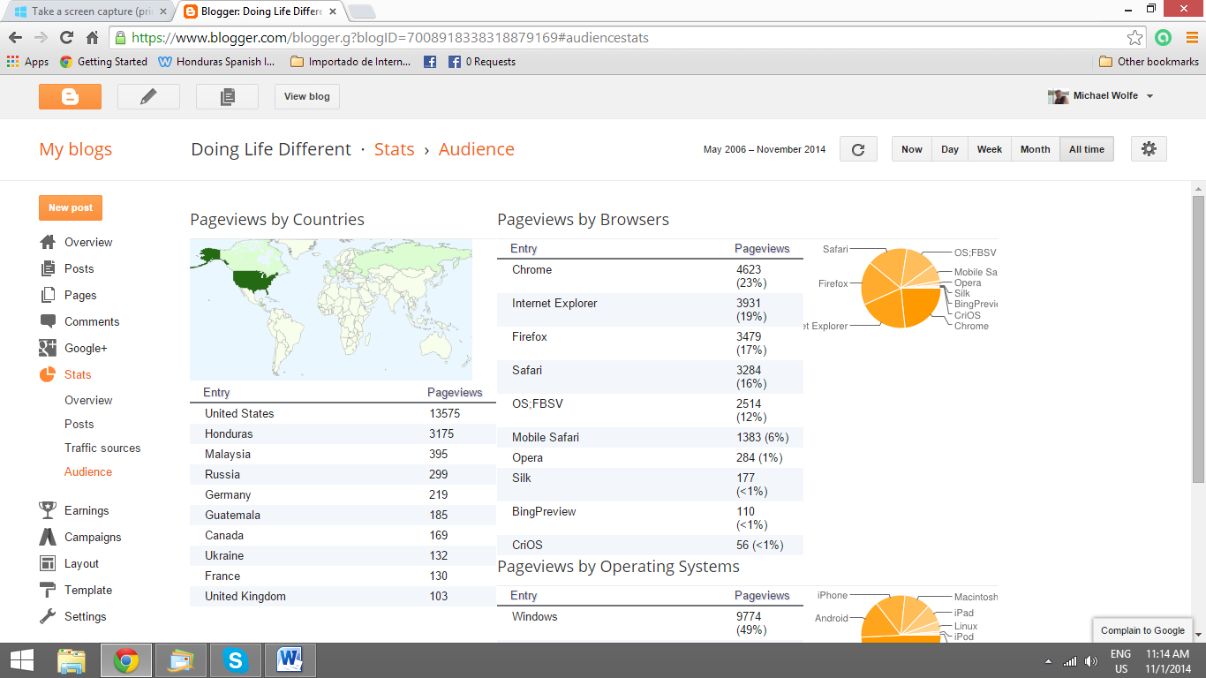Viewport: 1206px width, 678px height.
Task: Click the Honduras table row
Action: pyautogui.click(x=343, y=433)
